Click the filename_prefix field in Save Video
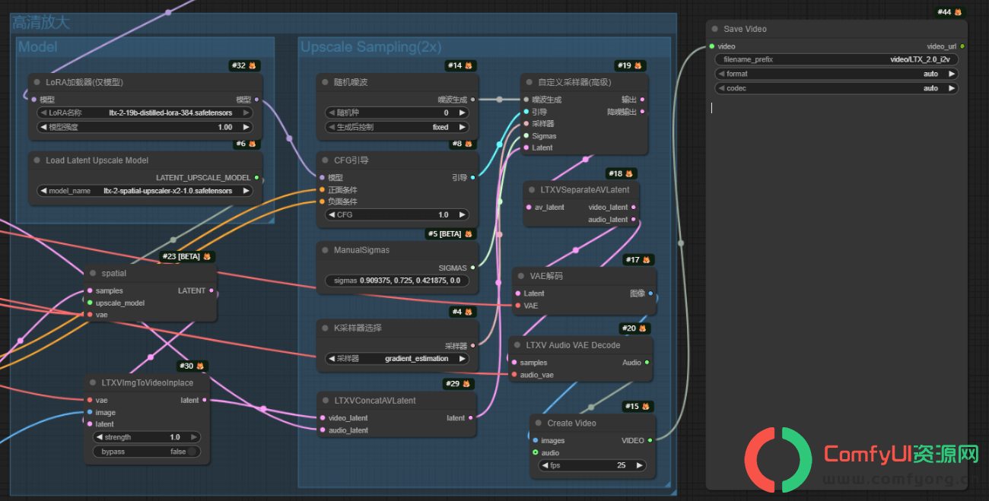989x501 pixels. (x=836, y=59)
